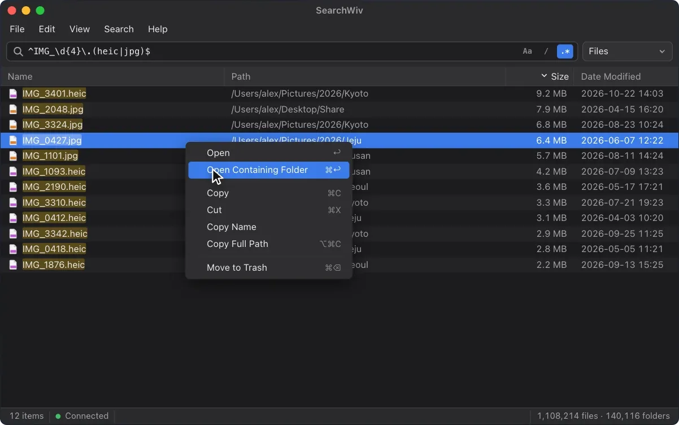This screenshot has height=425, width=679.
Task: Choose Move to Trash in context menu
Action: (x=269, y=267)
